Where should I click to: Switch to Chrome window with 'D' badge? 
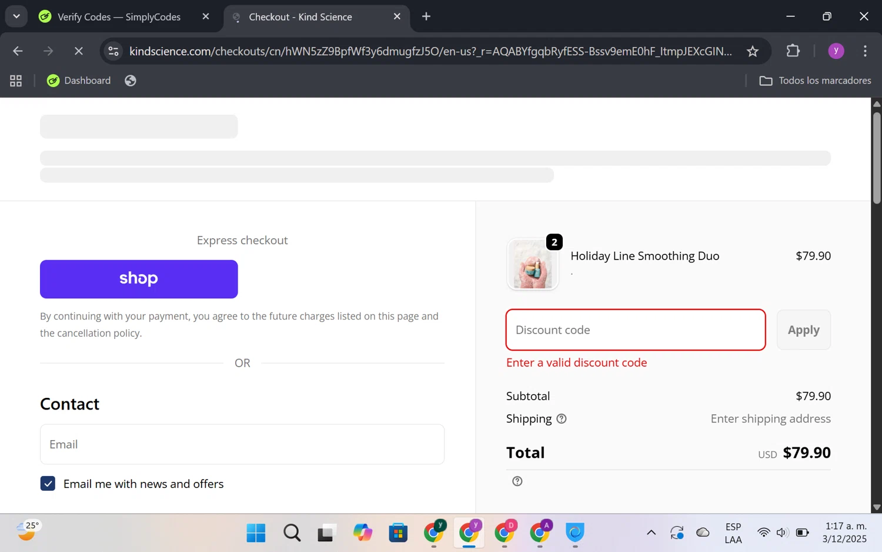coord(505,533)
